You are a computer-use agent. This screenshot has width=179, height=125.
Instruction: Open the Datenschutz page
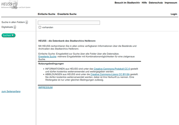[x=156, y=3]
